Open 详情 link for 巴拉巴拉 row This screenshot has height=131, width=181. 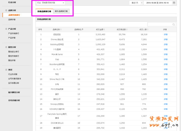(x=165, y=35)
